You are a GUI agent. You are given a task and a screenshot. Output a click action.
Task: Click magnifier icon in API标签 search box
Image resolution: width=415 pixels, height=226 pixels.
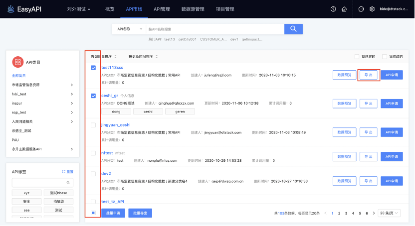click(68, 182)
